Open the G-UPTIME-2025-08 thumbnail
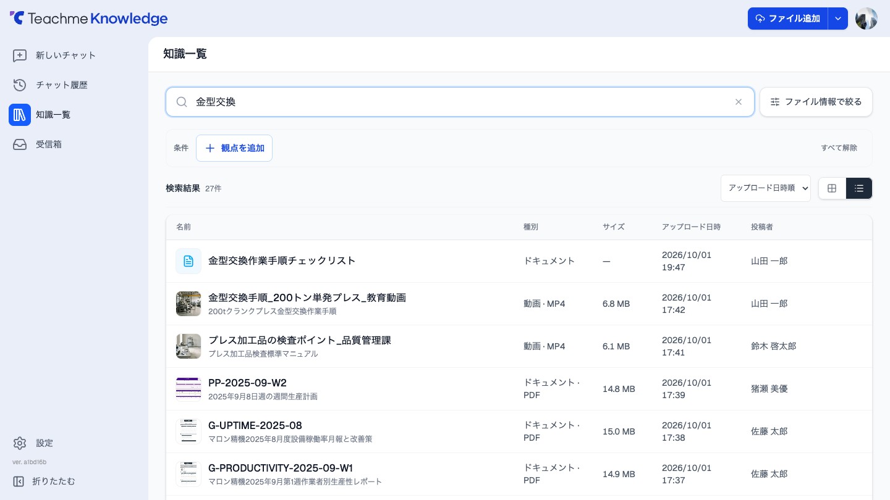This screenshot has width=890, height=500. (x=189, y=431)
